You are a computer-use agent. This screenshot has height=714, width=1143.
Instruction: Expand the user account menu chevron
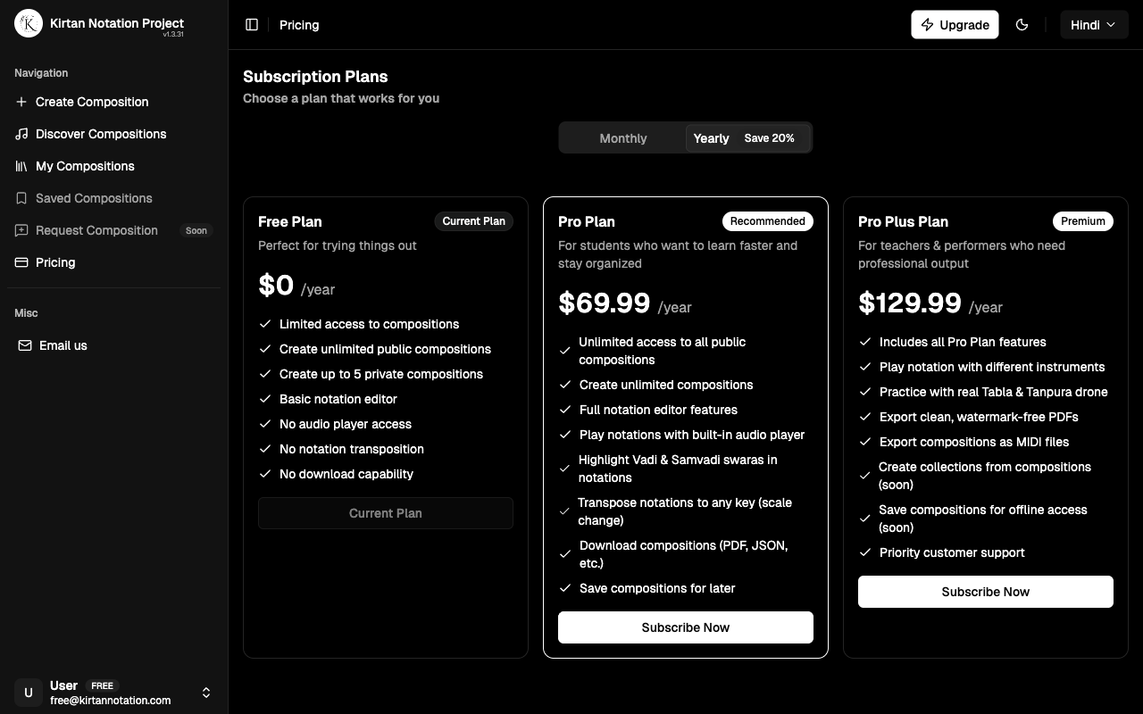(206, 693)
